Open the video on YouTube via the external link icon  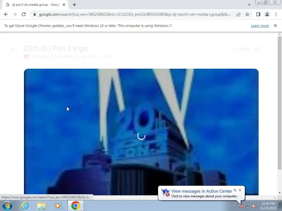click(256, 49)
